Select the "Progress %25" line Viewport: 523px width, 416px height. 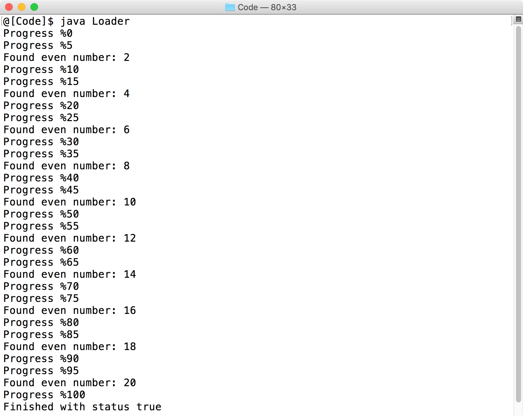[41, 118]
